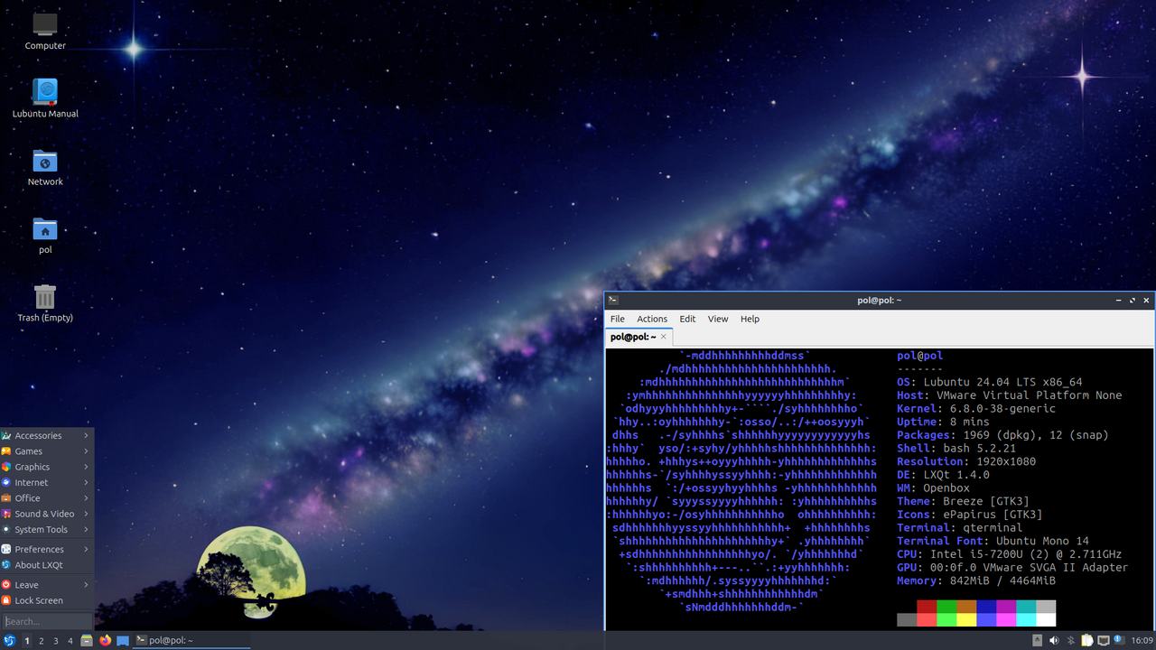Open the removable media eject tray icon
Screen dimensions: 1156x650
coord(1037,641)
